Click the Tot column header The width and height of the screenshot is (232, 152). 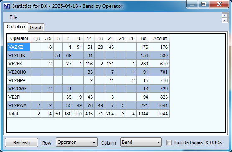point(144,38)
